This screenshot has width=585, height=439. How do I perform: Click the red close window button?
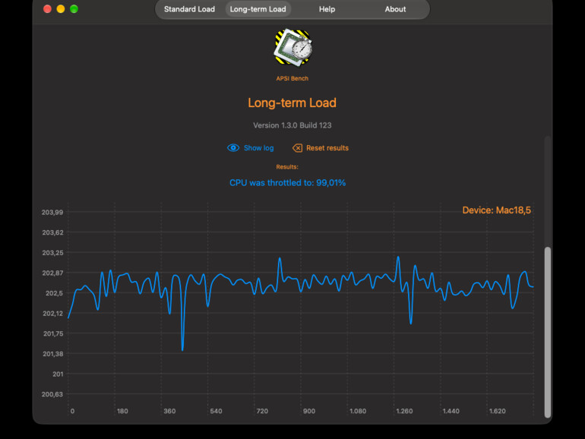(47, 9)
